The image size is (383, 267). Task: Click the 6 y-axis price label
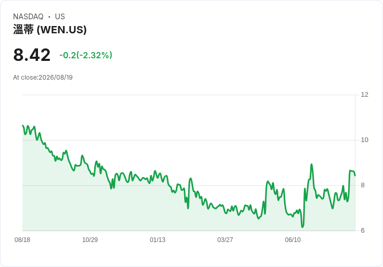363,231
